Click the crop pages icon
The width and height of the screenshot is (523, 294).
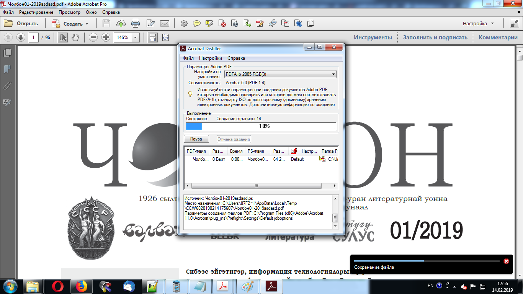pos(298,24)
